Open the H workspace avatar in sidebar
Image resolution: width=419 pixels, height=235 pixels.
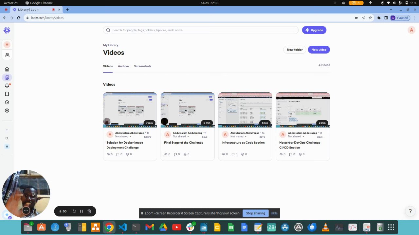[x=7, y=44]
